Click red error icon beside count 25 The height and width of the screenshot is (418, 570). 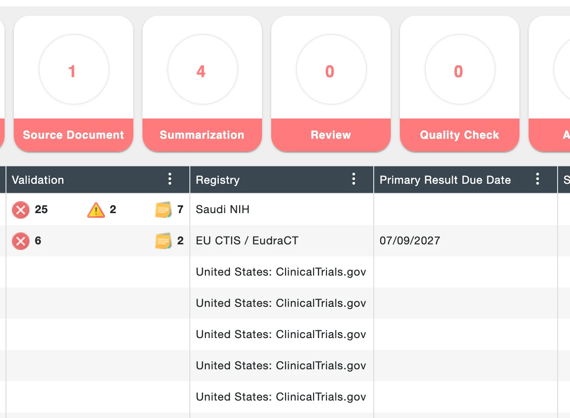click(20, 210)
